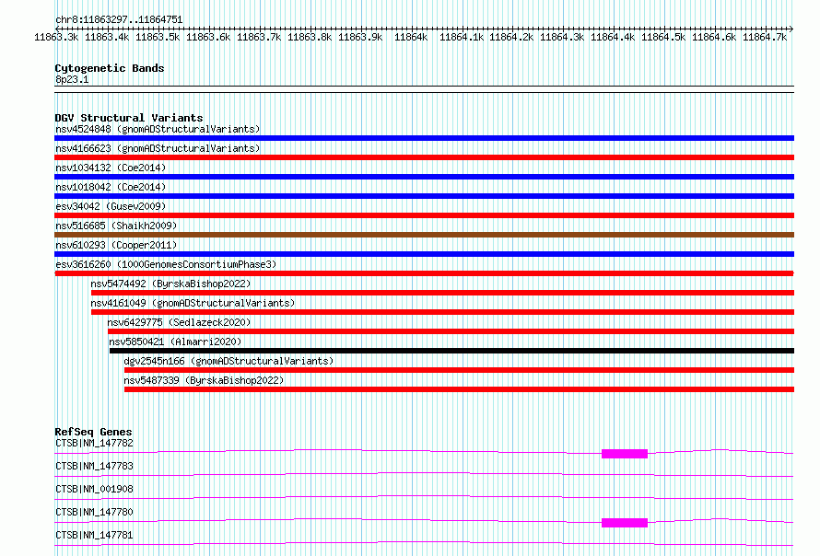Open the CTSB|NM_001908 transcript label

[94, 489]
